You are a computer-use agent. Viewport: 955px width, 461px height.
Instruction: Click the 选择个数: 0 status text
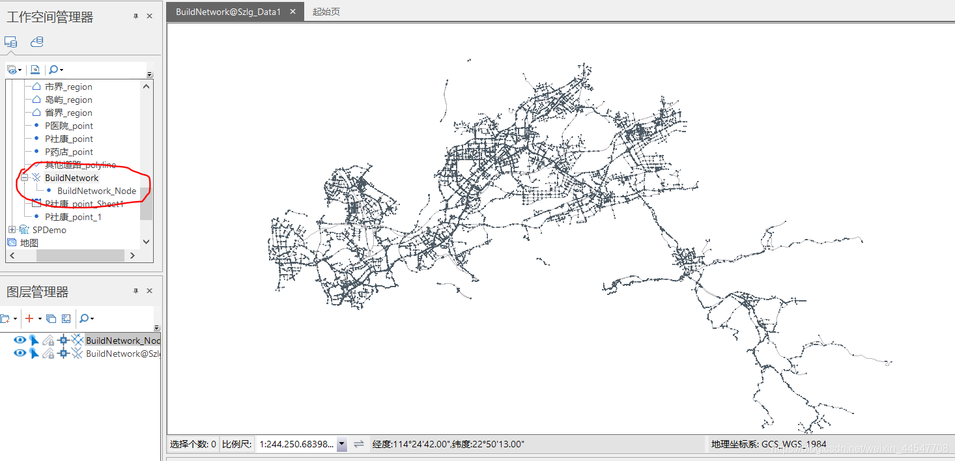pos(193,444)
